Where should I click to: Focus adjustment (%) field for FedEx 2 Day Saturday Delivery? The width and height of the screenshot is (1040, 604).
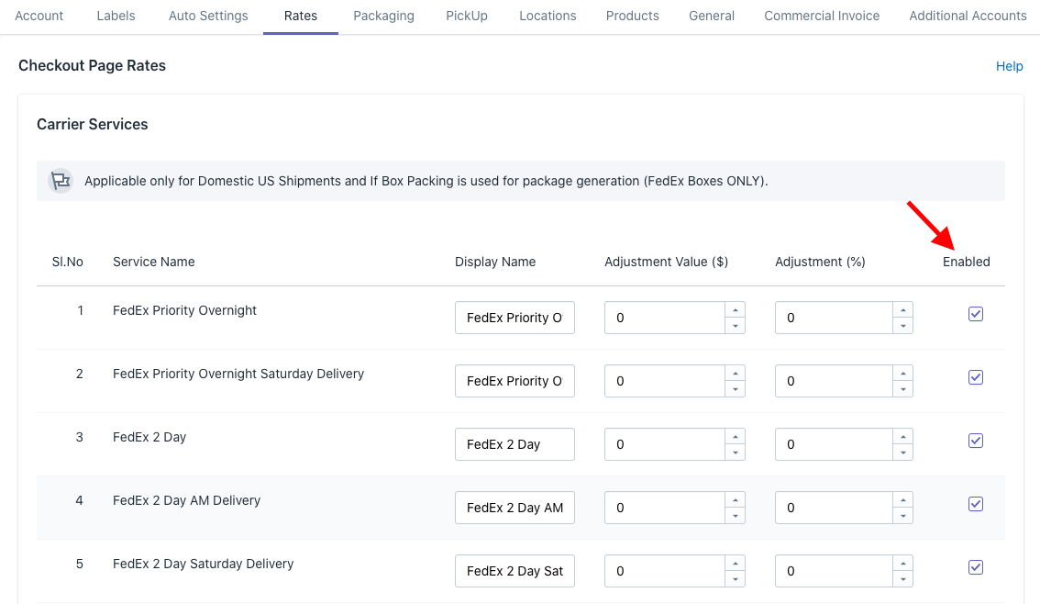click(x=834, y=572)
